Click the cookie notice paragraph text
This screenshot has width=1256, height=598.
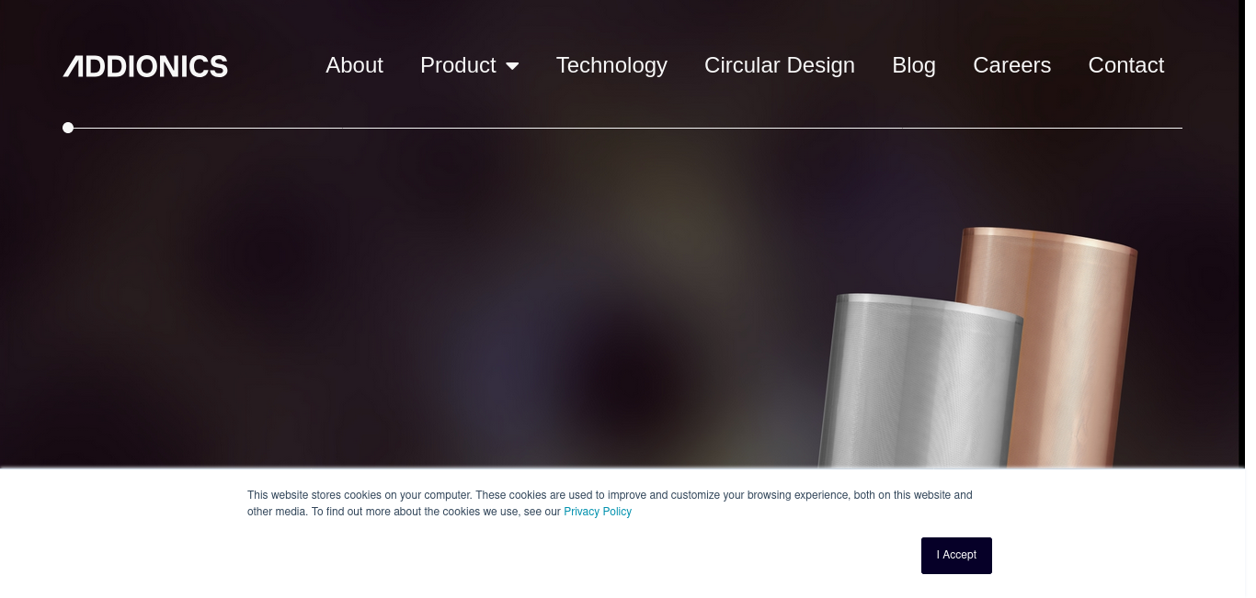point(610,503)
